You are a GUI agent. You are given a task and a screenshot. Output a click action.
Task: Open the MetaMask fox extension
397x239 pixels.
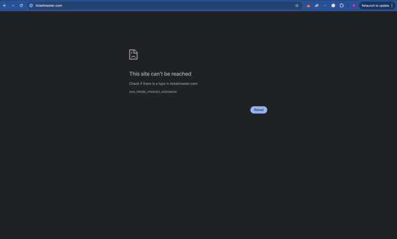[x=308, y=6]
